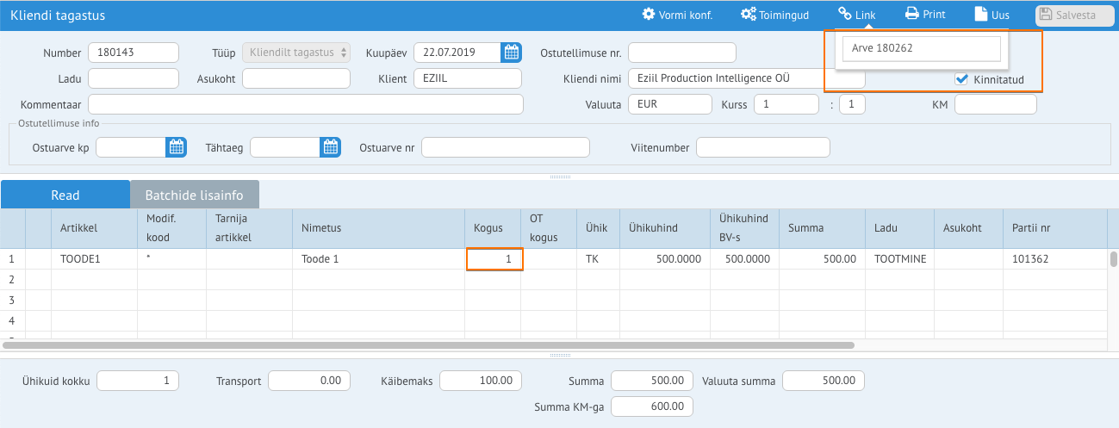The width and height of the screenshot is (1119, 428).
Task: Open the Toimingud actions menu
Action: pyautogui.click(x=774, y=15)
